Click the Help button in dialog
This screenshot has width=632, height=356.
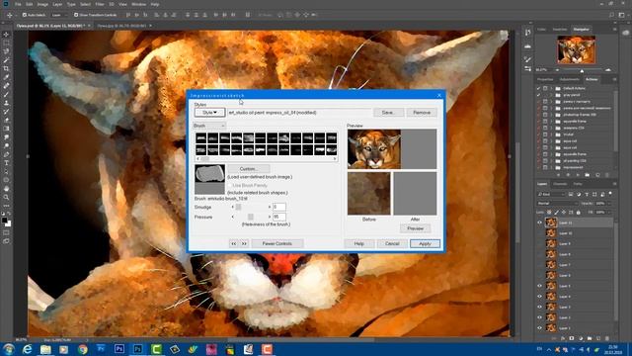(x=358, y=244)
